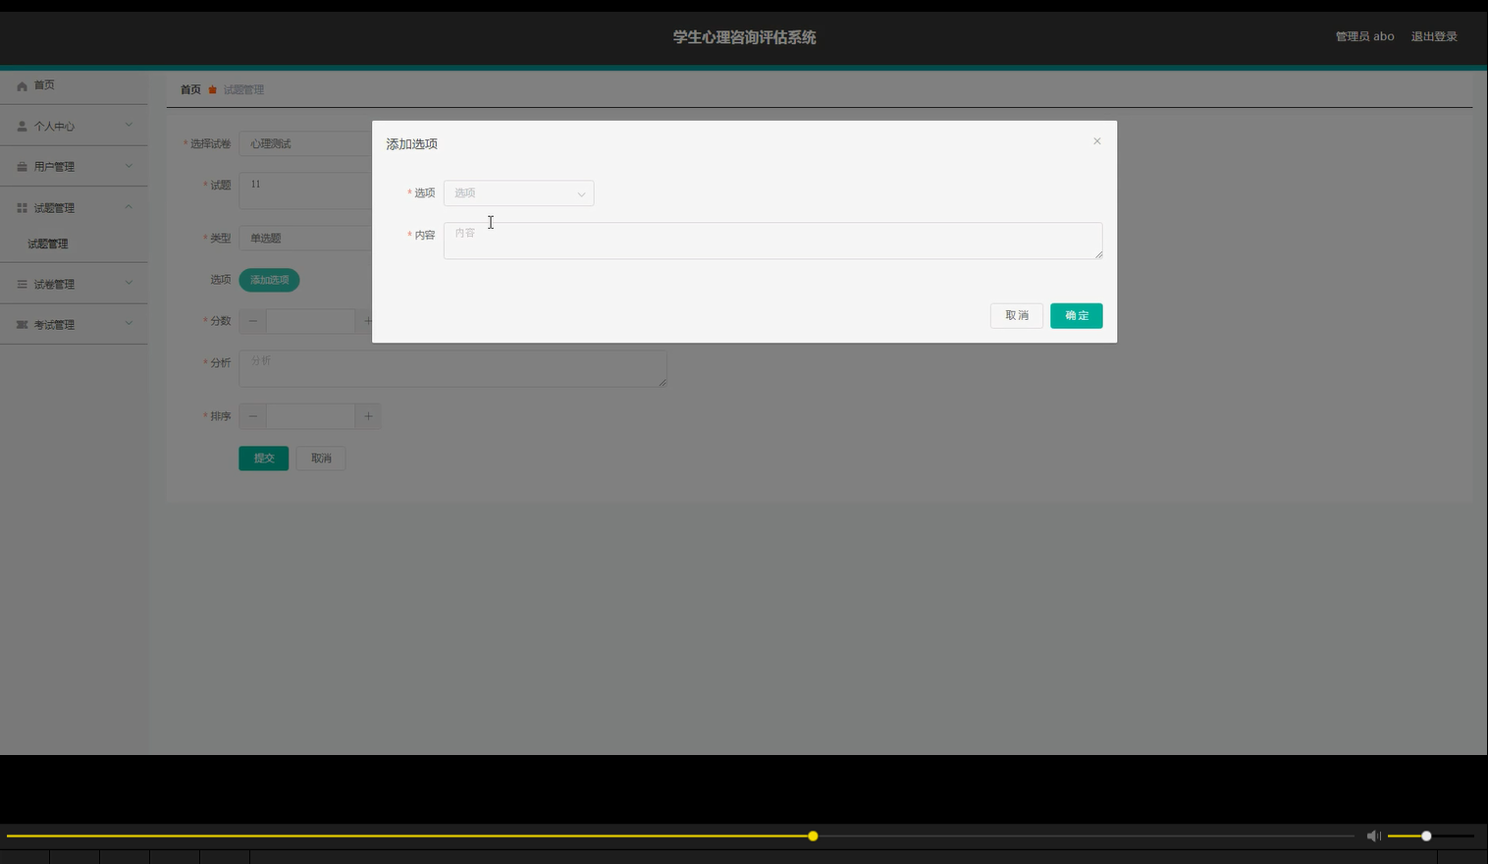Click 试题管理 in the breadcrumb
The image size is (1488, 864).
point(243,89)
